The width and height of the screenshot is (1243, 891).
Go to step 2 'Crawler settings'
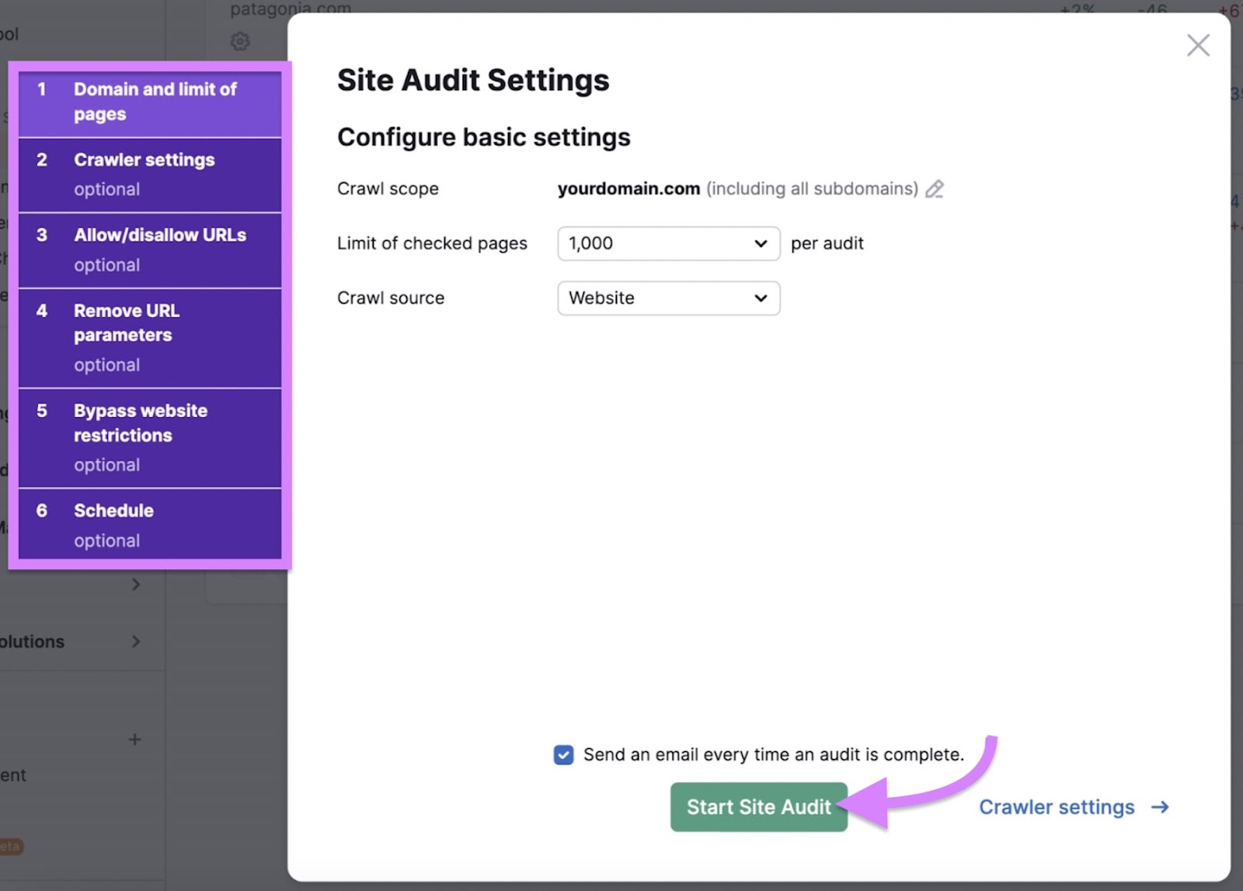[149, 173]
